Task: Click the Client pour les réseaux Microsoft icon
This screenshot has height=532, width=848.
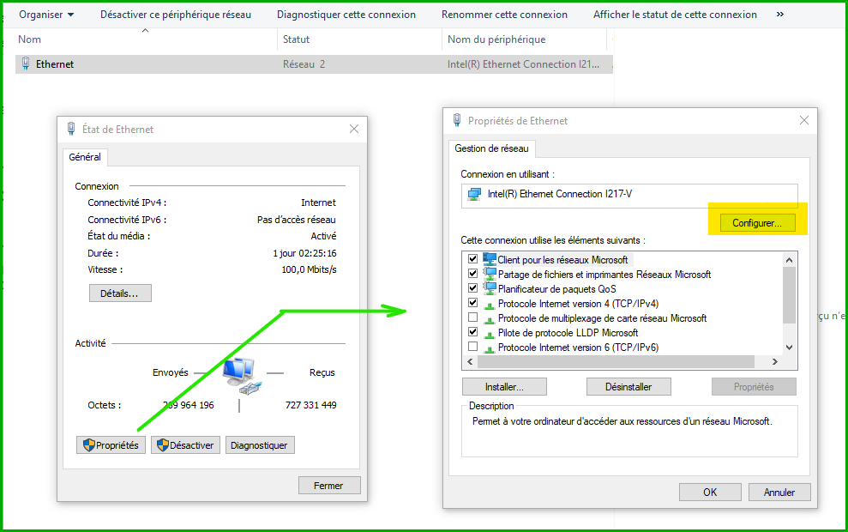Action: coord(490,259)
